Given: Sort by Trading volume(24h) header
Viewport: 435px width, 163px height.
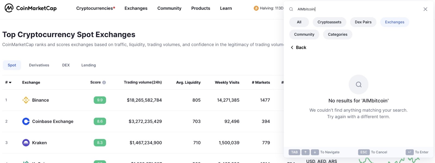Looking at the screenshot, I should click(143, 82).
